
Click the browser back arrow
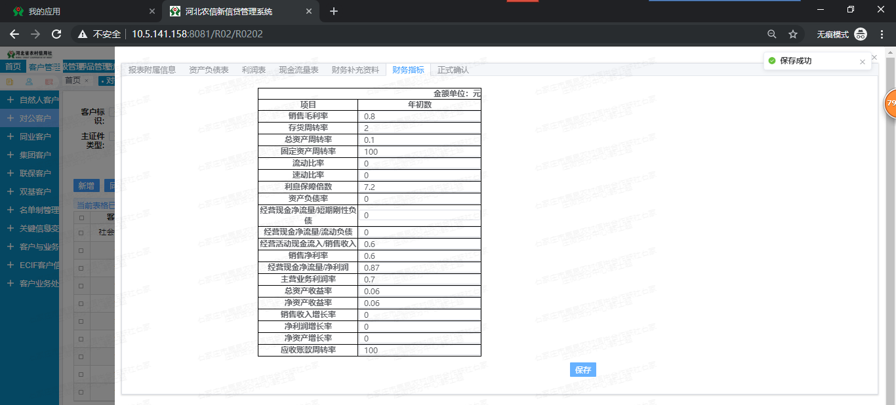[14, 34]
